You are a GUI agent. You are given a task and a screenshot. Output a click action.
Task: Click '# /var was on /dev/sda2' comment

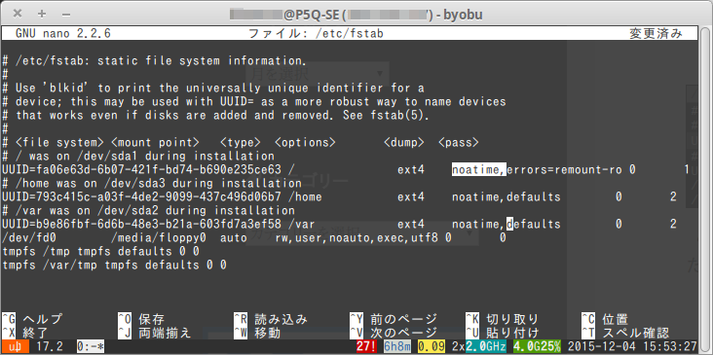(149, 211)
